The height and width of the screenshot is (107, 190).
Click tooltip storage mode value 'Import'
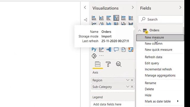pyautogui.click(x=106, y=36)
